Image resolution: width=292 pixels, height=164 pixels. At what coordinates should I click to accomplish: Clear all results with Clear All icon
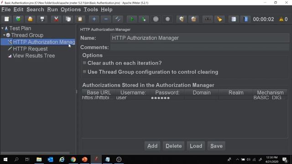pyautogui.click(x=193, y=19)
